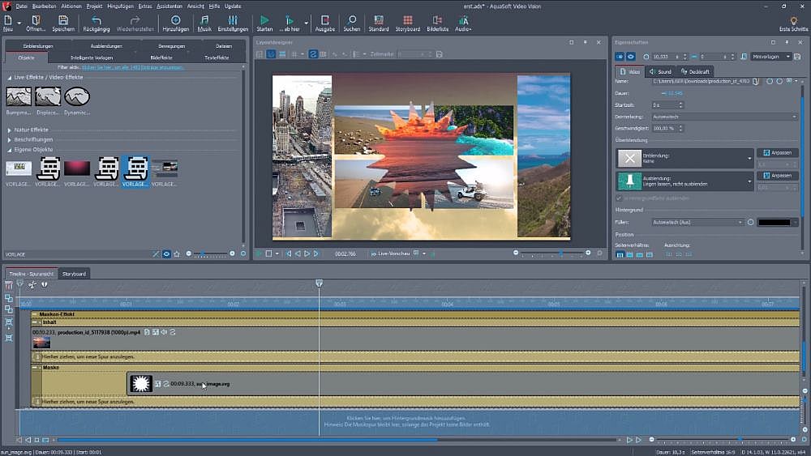Collapse the Inhalt track in timeline
This screenshot has width=811, height=456.
(x=35, y=322)
